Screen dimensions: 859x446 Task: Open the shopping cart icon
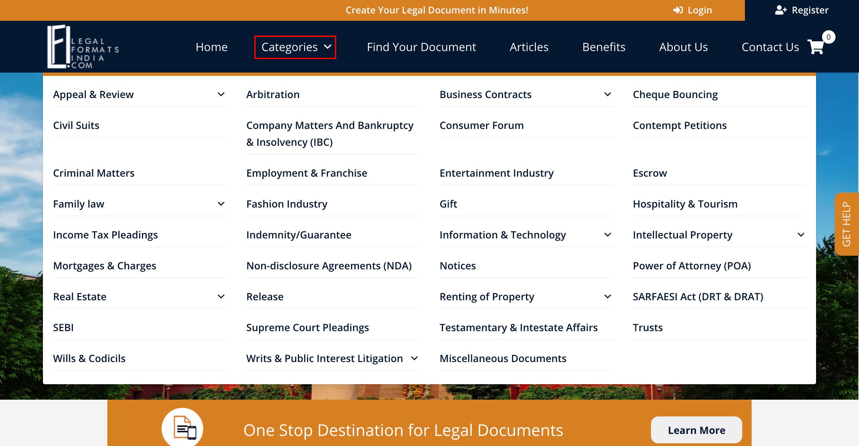tap(816, 47)
